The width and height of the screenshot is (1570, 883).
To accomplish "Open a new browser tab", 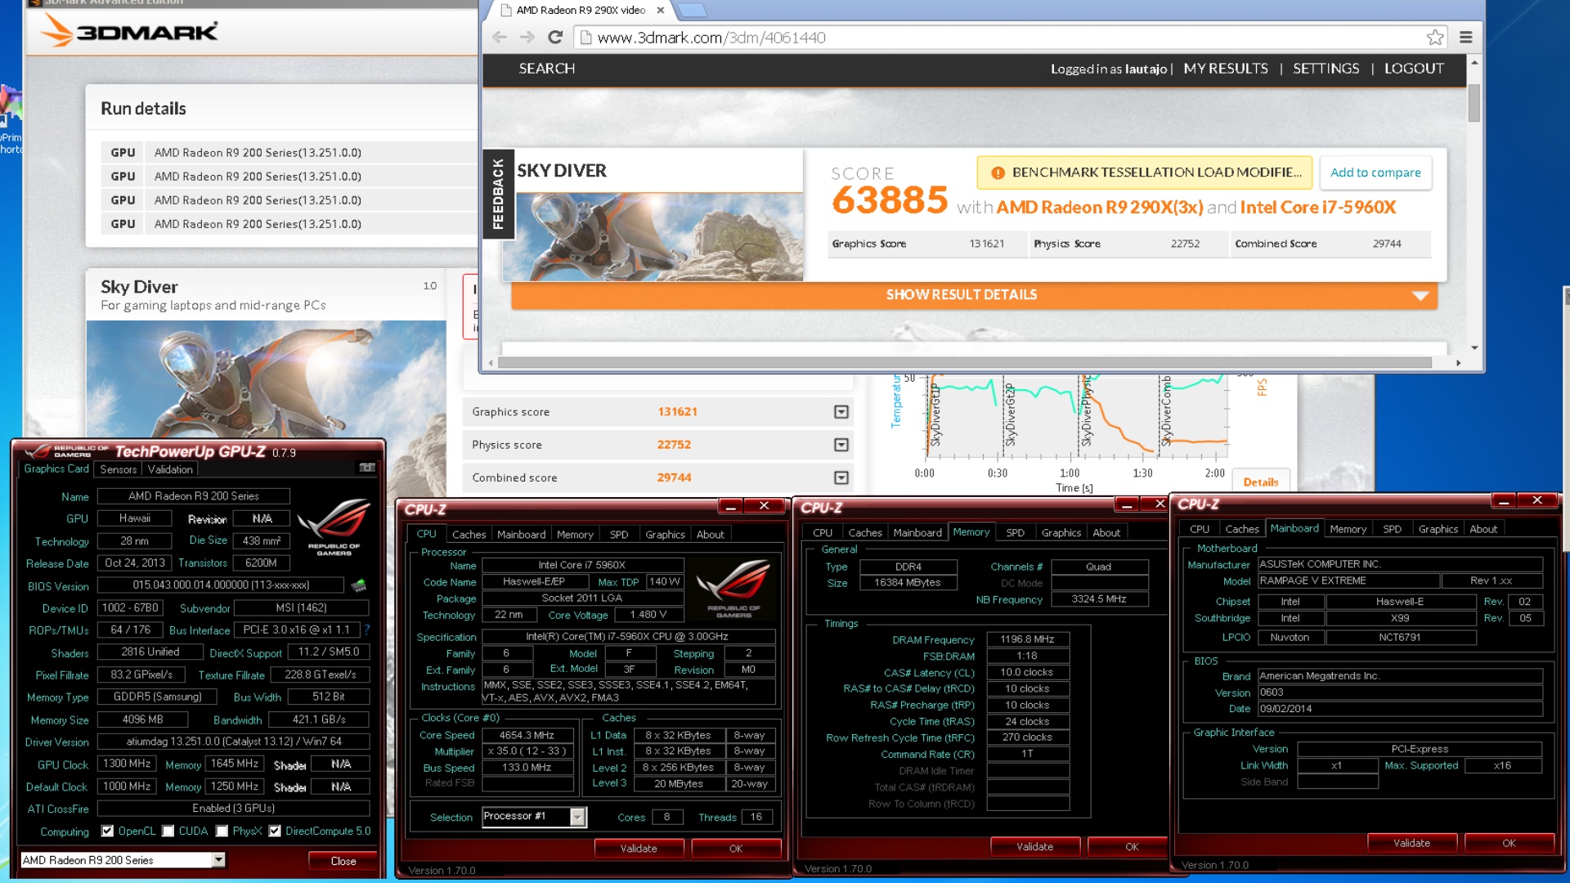I will [x=692, y=11].
